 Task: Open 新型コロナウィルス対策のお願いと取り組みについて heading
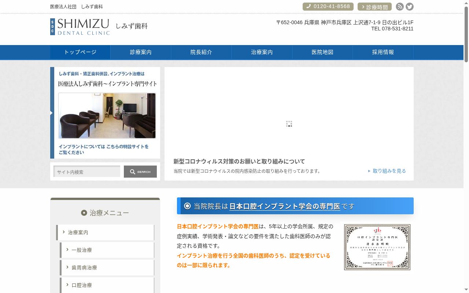[239, 162]
